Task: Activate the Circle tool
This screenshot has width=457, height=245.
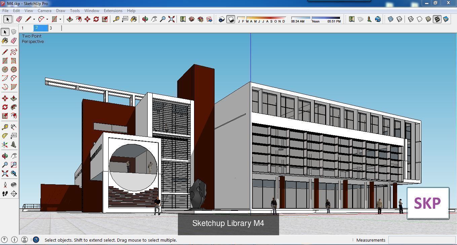Action: tap(5, 69)
